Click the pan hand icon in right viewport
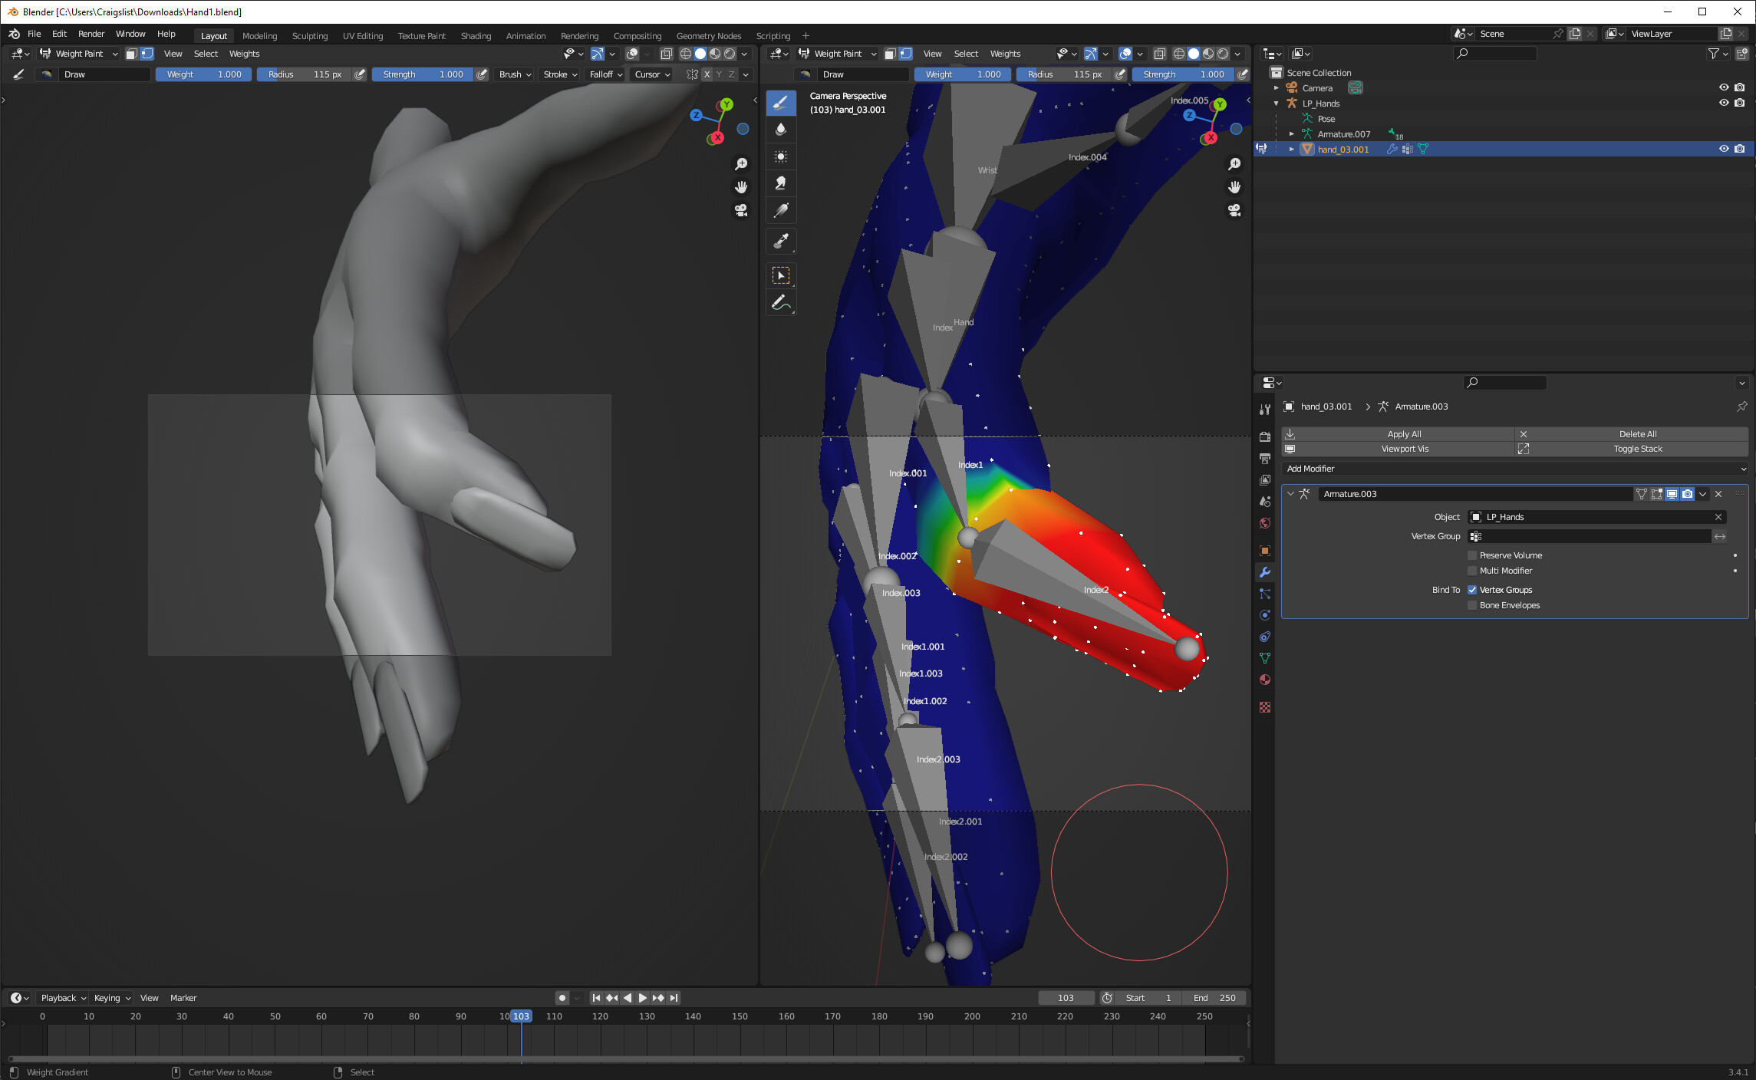 [1234, 187]
